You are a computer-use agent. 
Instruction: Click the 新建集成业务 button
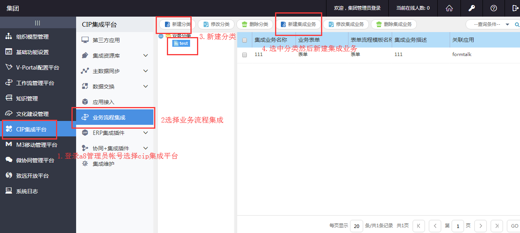click(298, 24)
